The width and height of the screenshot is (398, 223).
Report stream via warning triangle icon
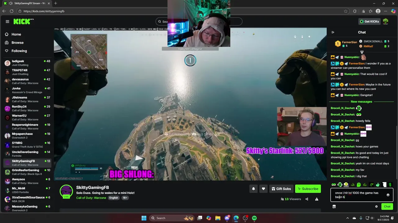point(317,199)
